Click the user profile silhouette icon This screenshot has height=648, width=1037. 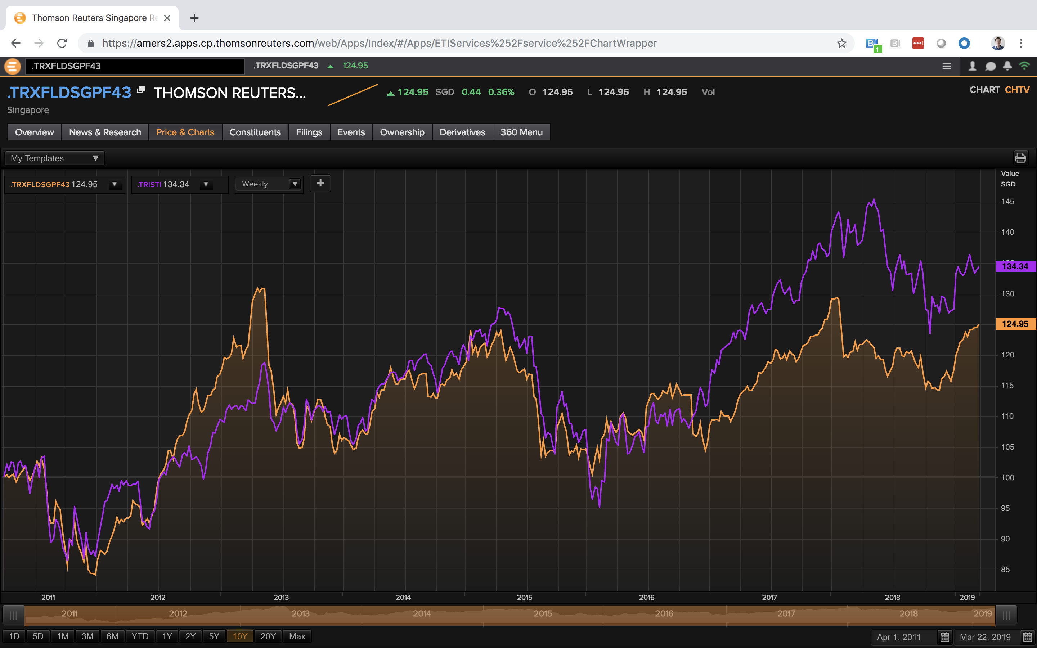tap(972, 66)
